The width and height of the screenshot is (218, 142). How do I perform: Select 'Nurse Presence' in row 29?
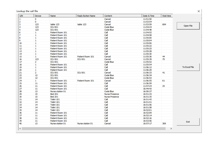coord(112,94)
